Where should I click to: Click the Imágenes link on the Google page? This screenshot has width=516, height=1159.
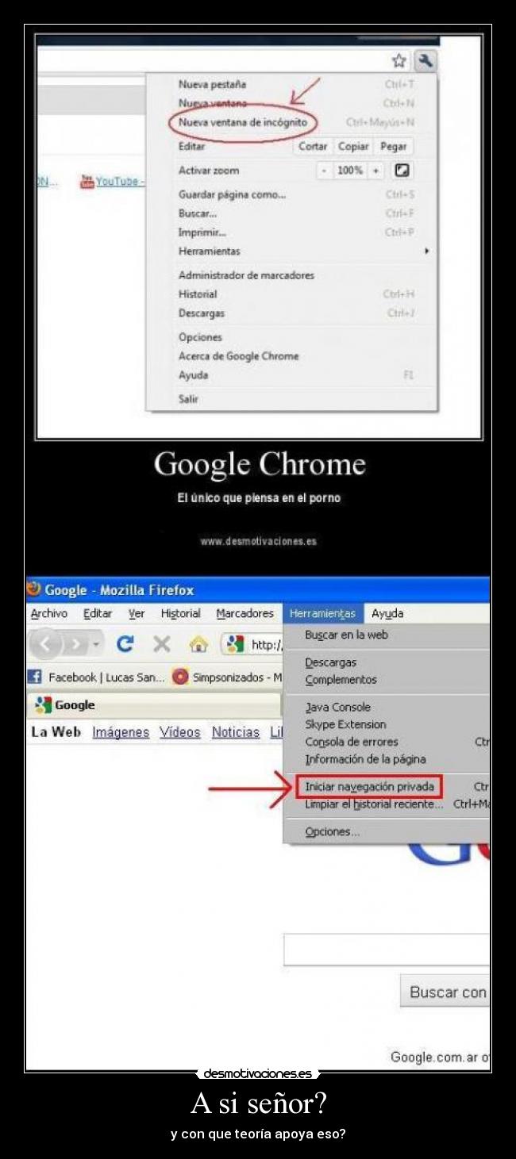121,733
